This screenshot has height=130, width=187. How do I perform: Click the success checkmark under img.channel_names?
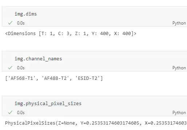coord(10,68)
